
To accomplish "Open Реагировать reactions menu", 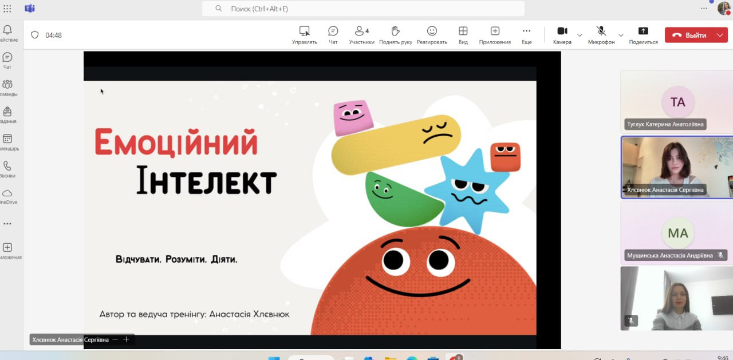I will pos(432,35).
